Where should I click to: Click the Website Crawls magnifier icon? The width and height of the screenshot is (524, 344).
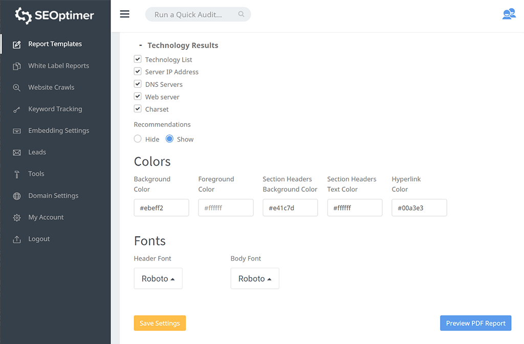pyautogui.click(x=17, y=87)
